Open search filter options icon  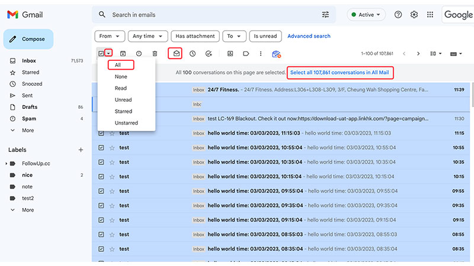(325, 14)
